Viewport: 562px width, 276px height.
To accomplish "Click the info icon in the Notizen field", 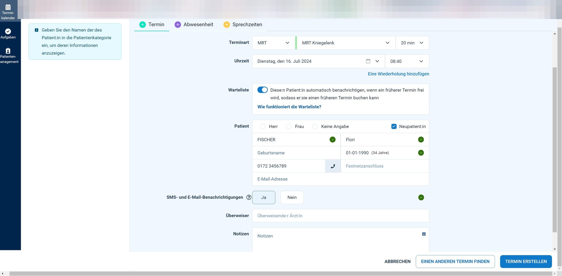I will coord(424,234).
